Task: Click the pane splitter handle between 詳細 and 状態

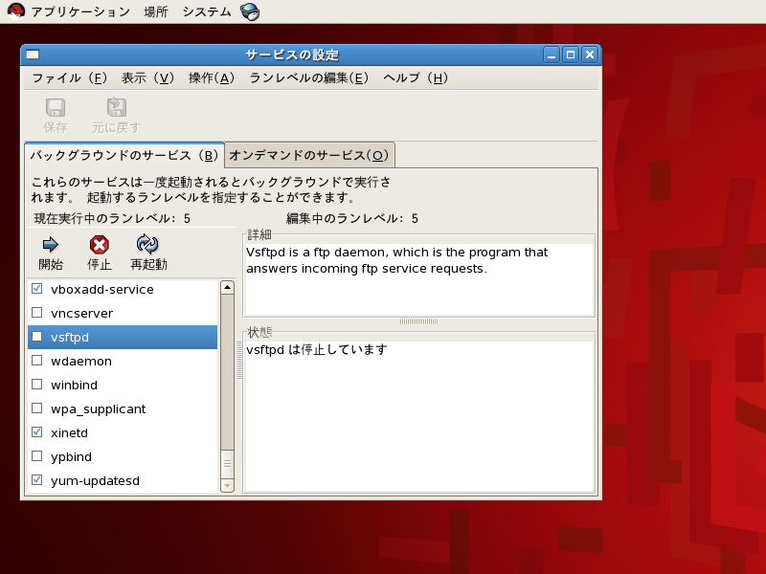Action: click(x=418, y=321)
